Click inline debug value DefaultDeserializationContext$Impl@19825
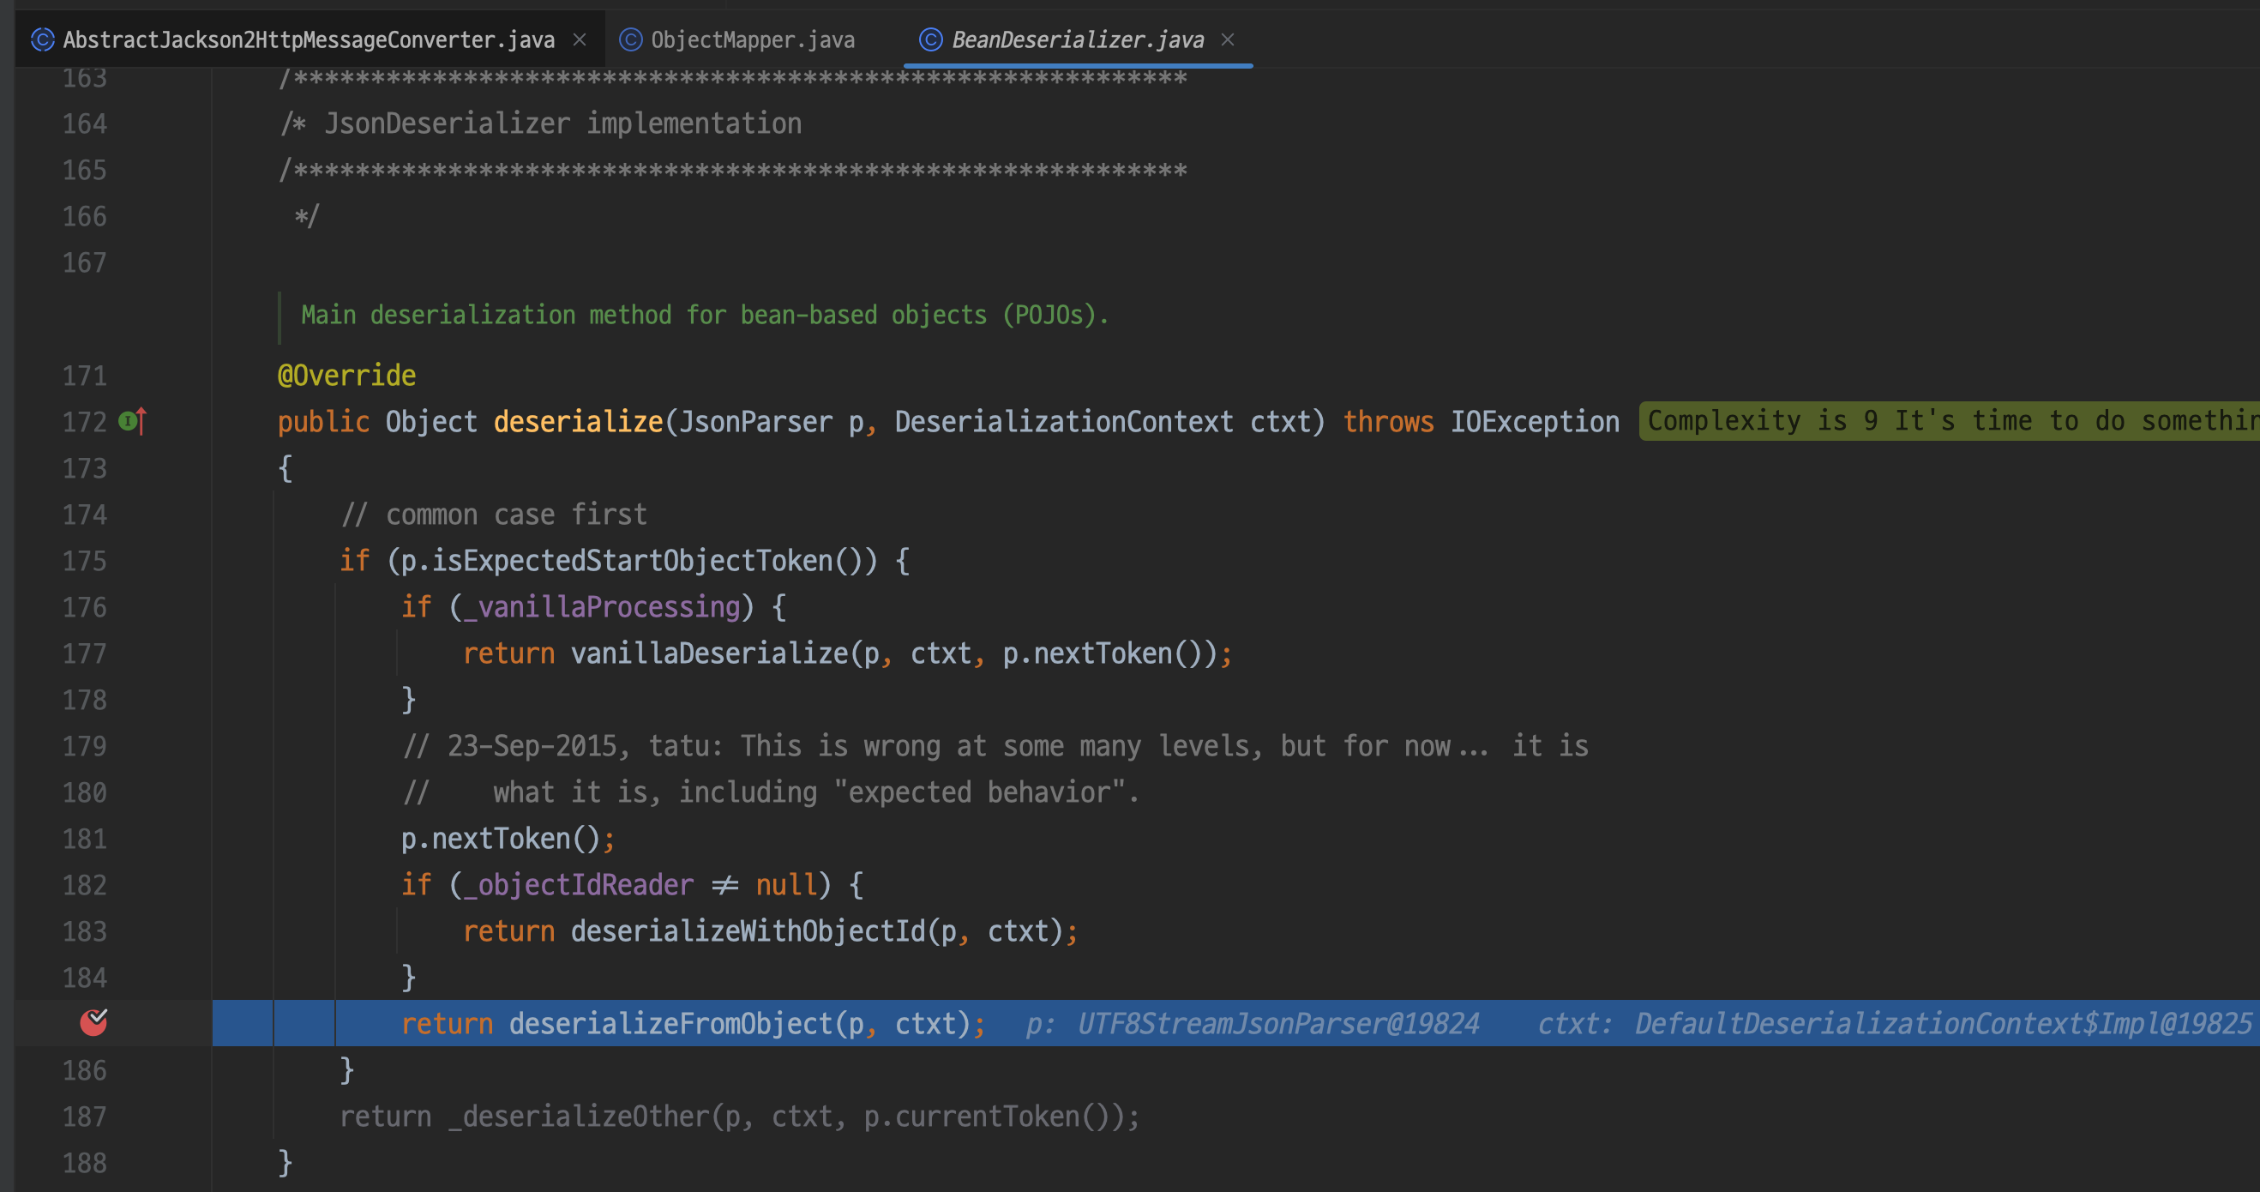Image resolution: width=2260 pixels, height=1192 pixels. [1943, 1023]
